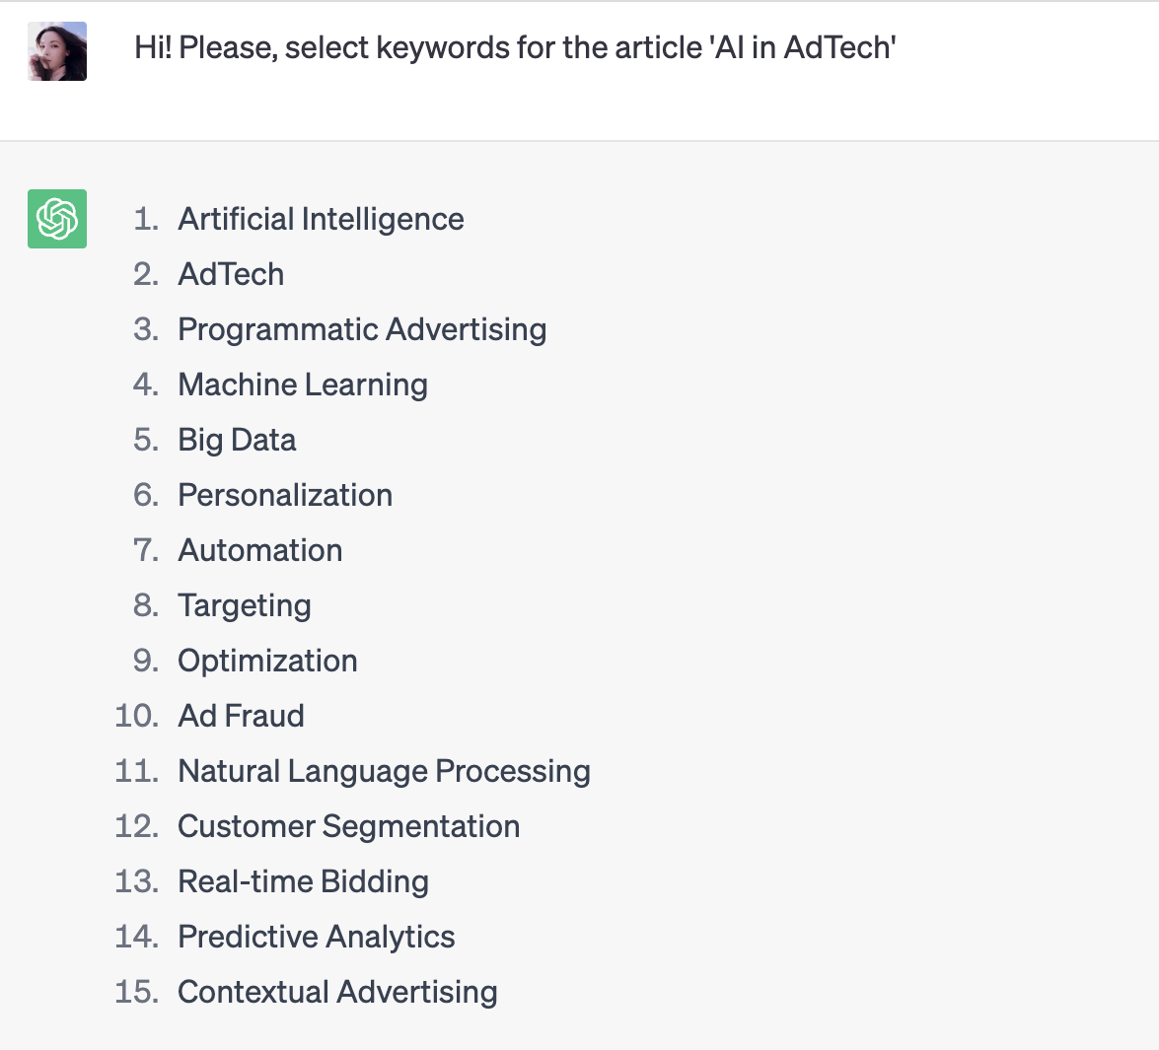Select 'Contextual Advertising' at list end
The width and height of the screenshot is (1159, 1050).
point(337,993)
